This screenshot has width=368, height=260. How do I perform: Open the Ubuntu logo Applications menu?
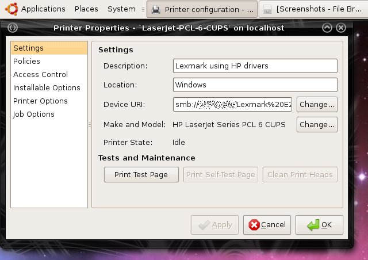coord(35,9)
